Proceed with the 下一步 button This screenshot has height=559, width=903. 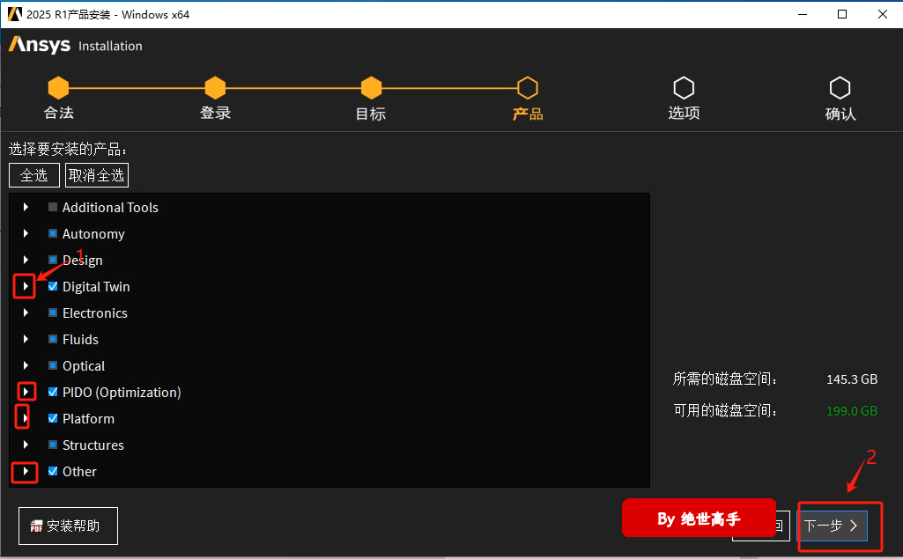tap(833, 526)
